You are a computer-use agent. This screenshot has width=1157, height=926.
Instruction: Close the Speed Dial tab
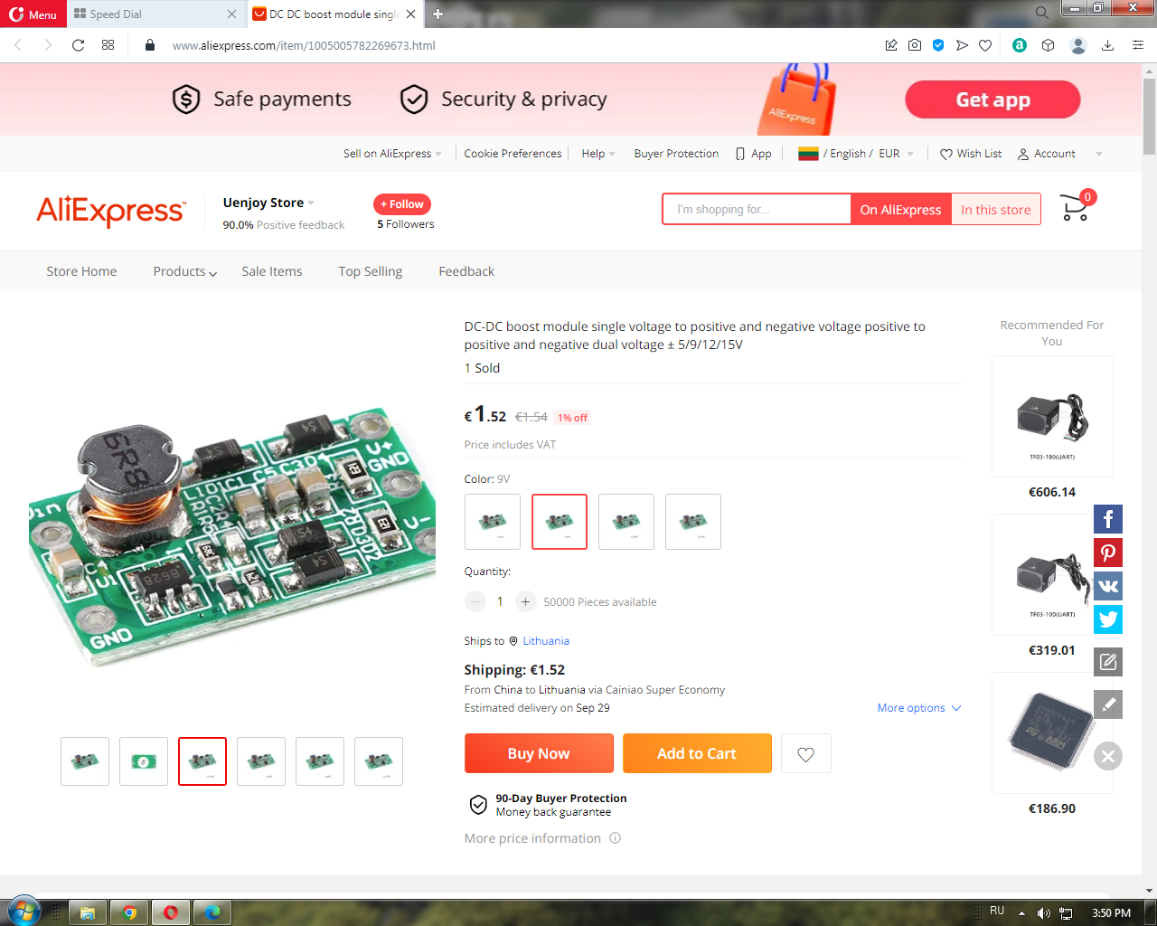[x=231, y=14]
